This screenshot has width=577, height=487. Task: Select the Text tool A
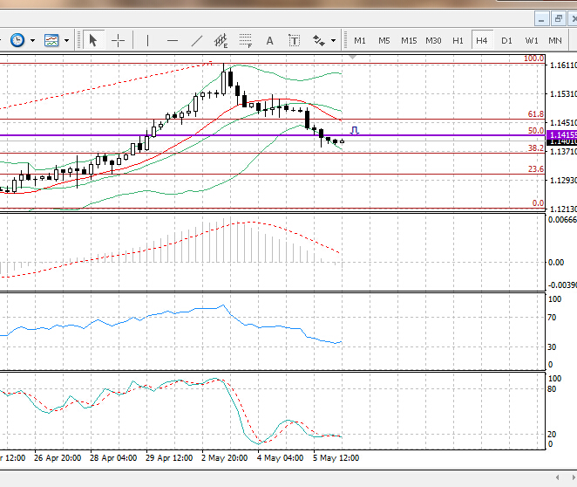pos(269,40)
